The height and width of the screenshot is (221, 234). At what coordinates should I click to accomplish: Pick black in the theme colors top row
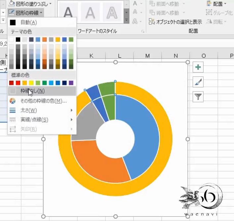coord(18,39)
